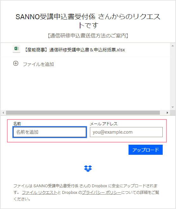Click the scroll left arrow
Screen dimensions: 176x209
point(3,113)
